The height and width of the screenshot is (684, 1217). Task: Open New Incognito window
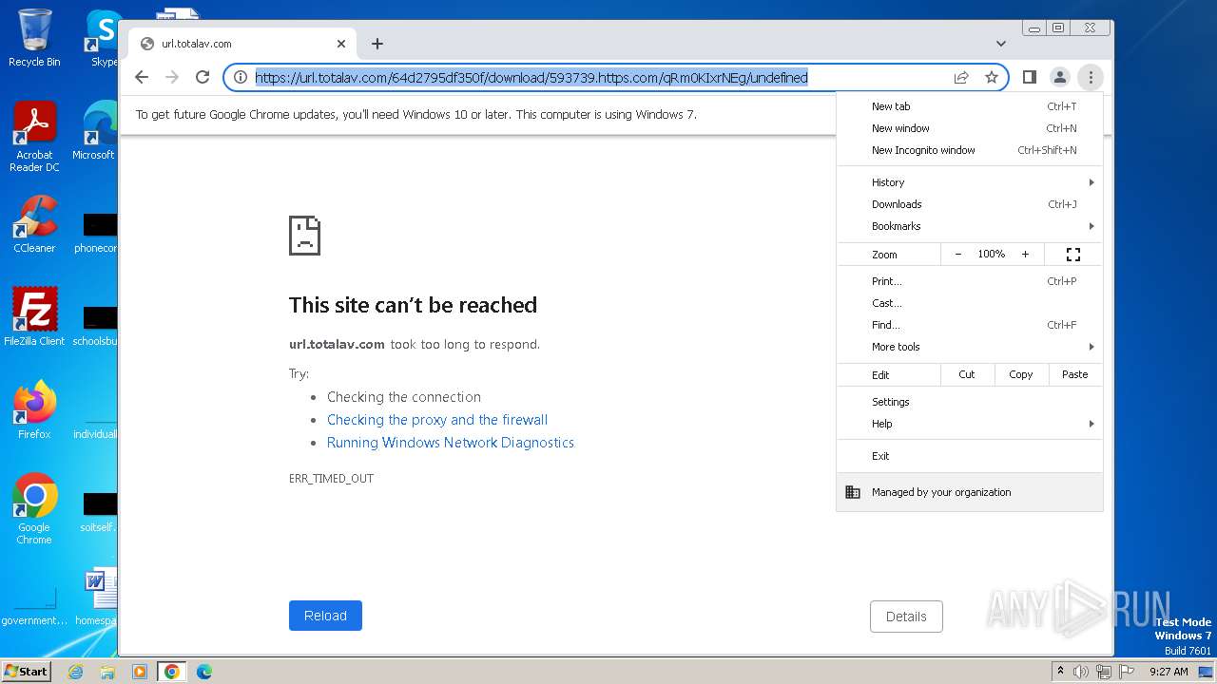pyautogui.click(x=970, y=150)
